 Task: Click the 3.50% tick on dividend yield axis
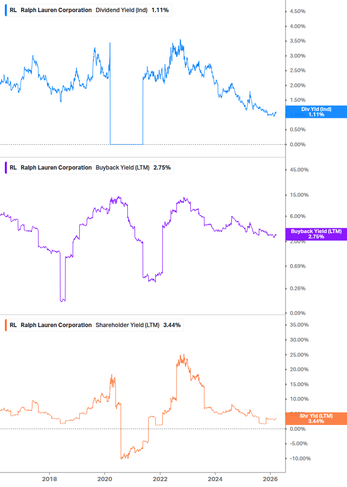pos(298,41)
